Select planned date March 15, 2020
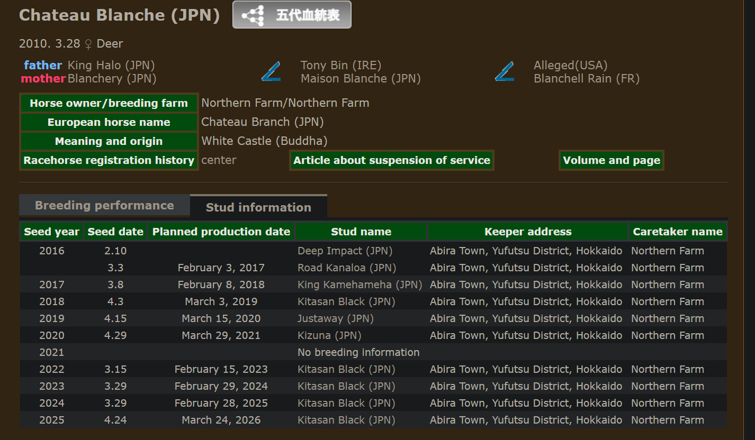The height and width of the screenshot is (440, 755). coord(221,318)
